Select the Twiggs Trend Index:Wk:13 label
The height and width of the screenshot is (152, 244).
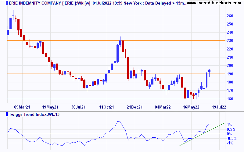point(34,115)
